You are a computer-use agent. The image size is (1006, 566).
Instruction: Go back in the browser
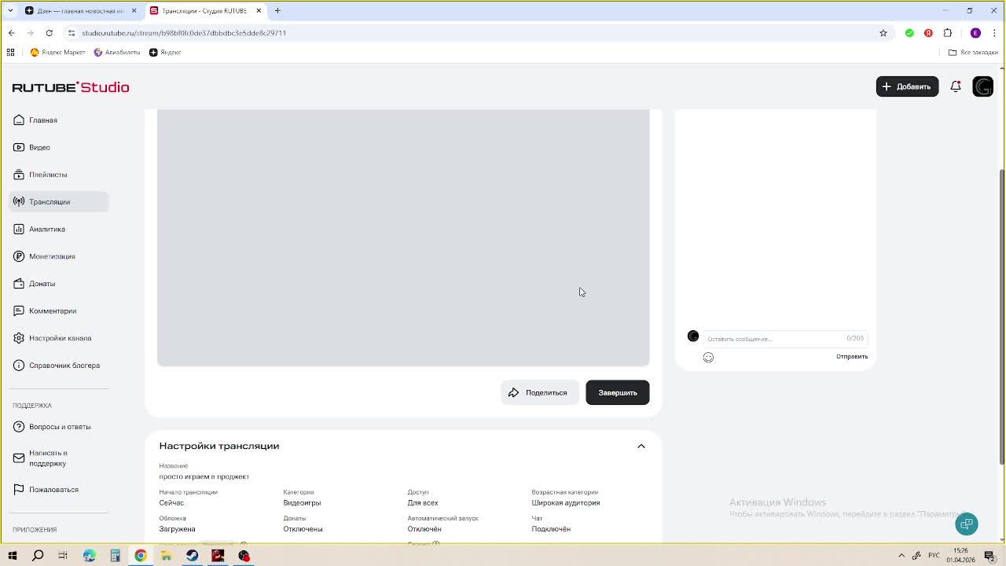11,33
